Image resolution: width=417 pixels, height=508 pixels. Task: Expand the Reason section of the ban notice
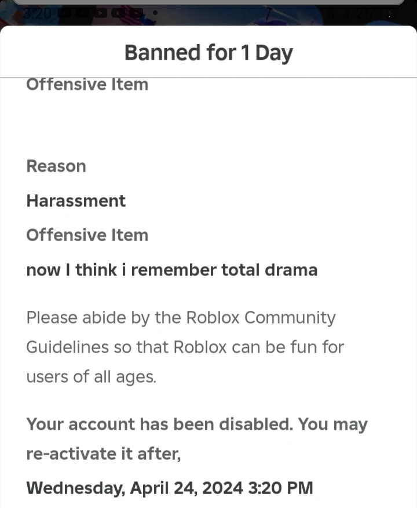point(56,166)
